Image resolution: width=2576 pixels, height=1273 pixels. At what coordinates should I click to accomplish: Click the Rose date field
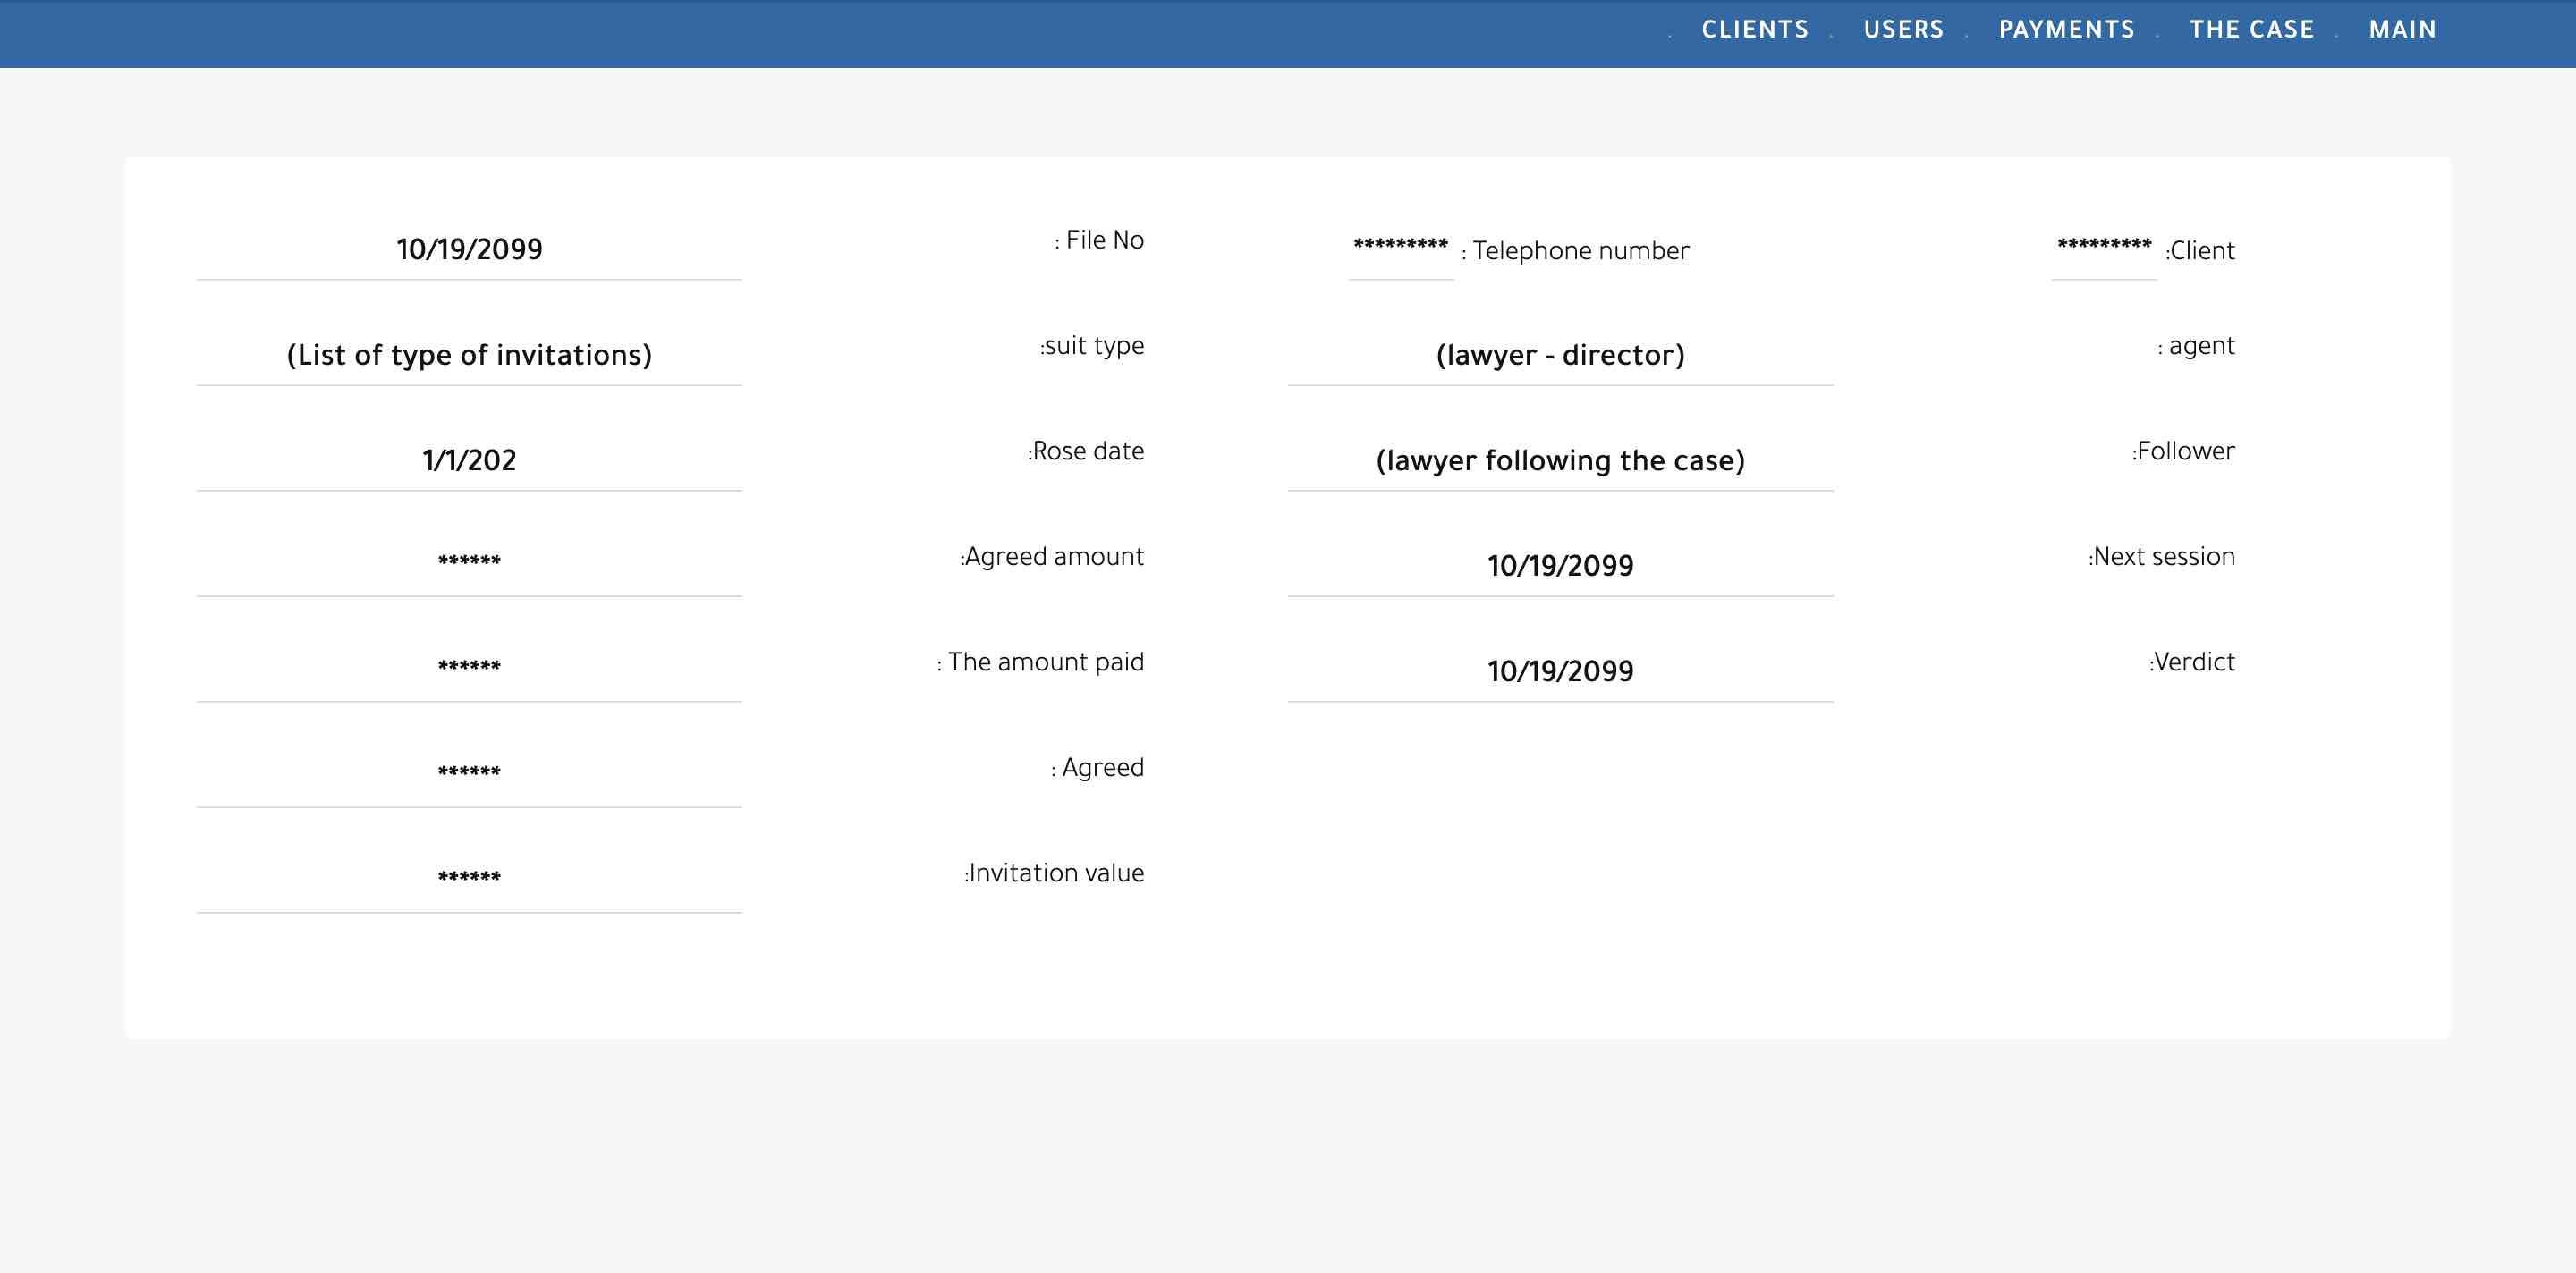(x=469, y=460)
